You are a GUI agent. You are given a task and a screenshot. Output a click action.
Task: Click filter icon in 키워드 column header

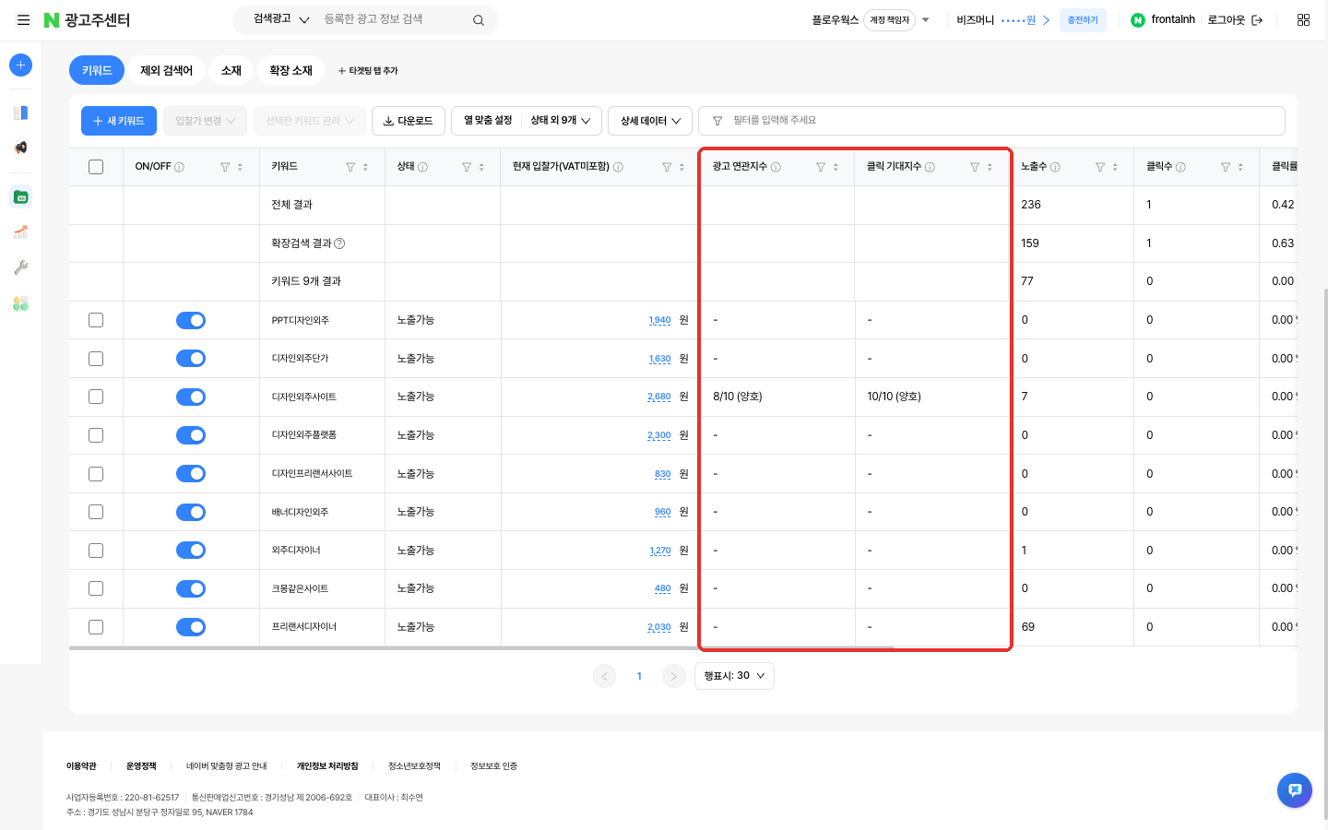pos(350,167)
